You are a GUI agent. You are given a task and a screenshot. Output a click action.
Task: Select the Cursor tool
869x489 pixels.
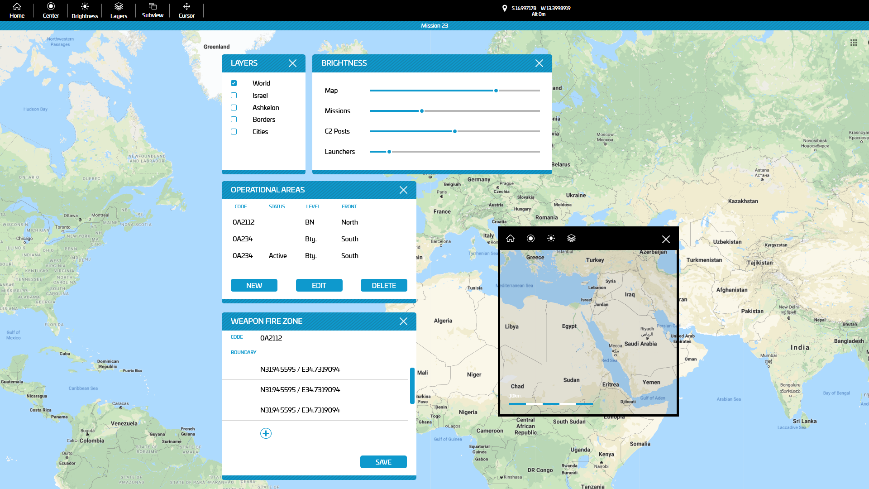(x=186, y=10)
